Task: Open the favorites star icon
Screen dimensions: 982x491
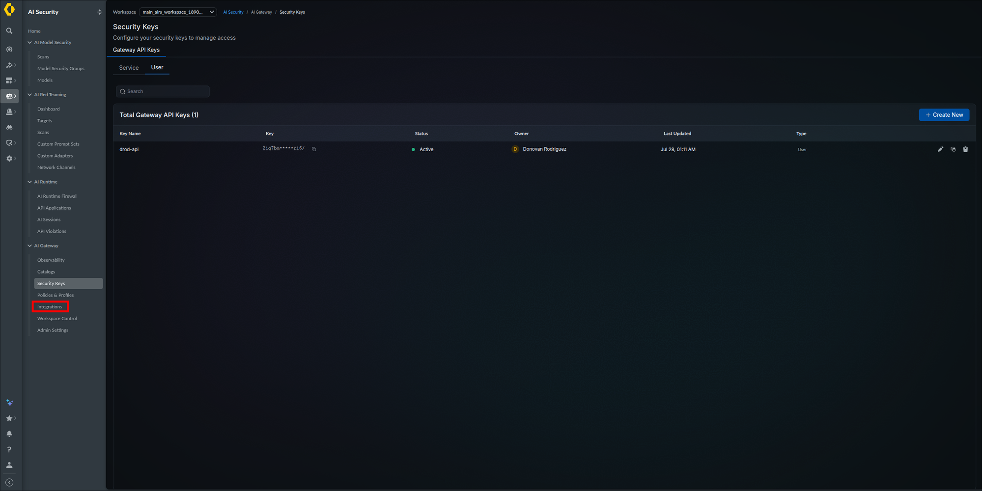Action: pyautogui.click(x=9, y=418)
